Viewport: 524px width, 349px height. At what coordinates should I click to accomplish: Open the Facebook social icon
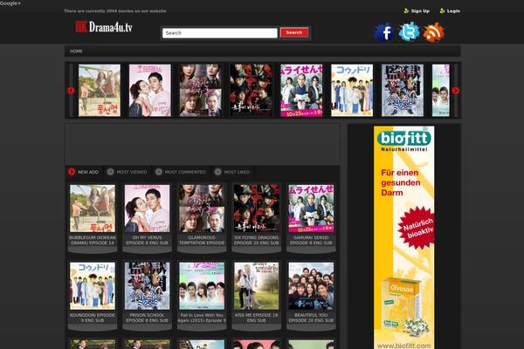coord(383,32)
